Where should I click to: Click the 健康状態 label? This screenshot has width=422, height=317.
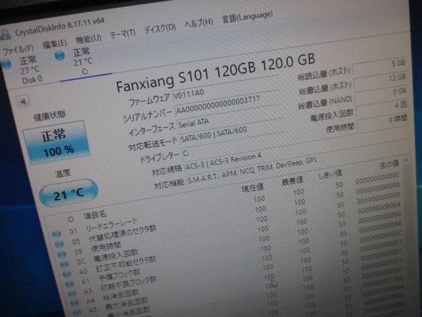49,116
